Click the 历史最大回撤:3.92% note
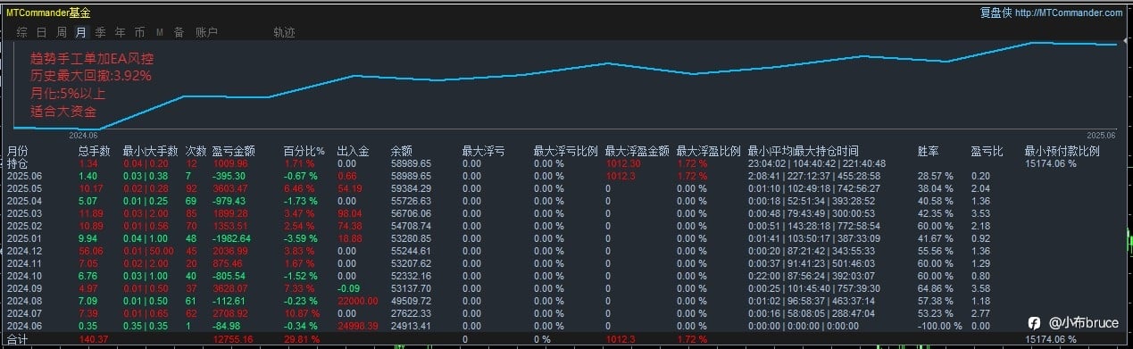 pos(91,76)
